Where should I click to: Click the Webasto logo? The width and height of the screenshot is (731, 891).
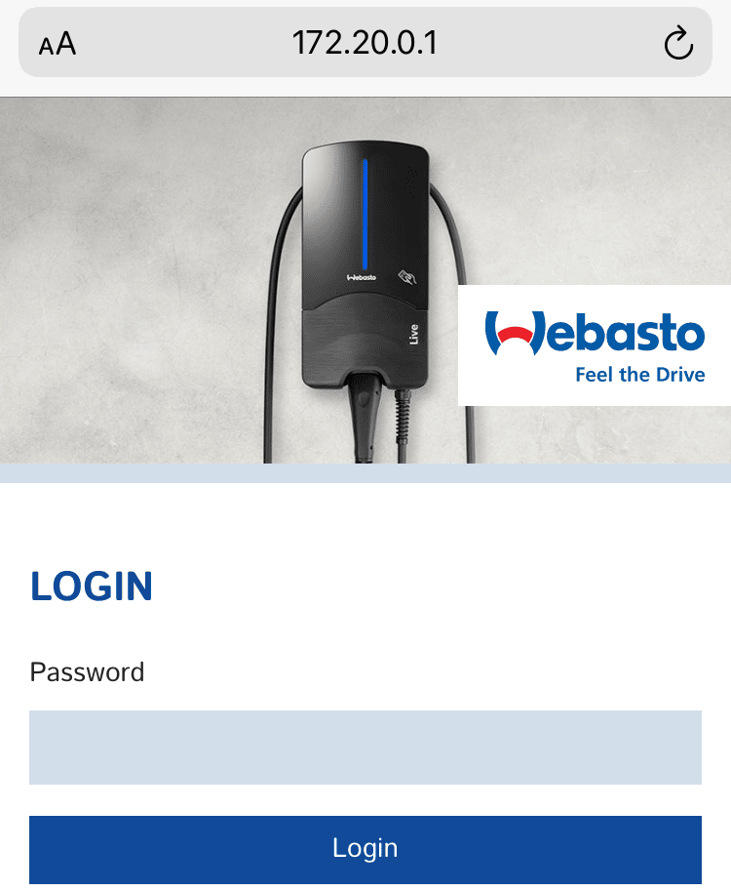[x=595, y=333]
